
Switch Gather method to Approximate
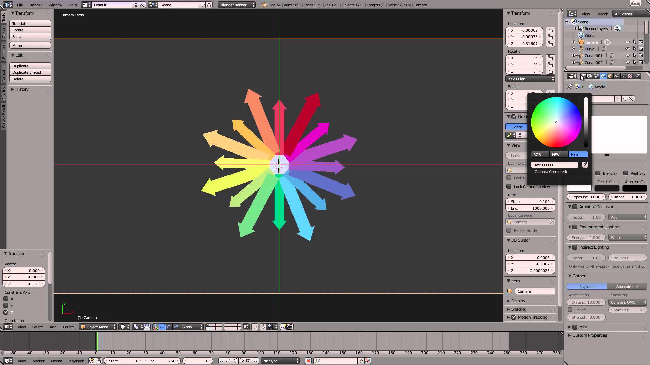coord(627,286)
